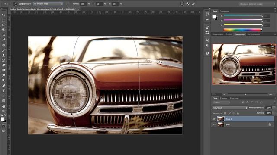Viewport: 277px width, 155px height.
Task: Click the Navigator zoom slider
Action: tap(245, 95)
